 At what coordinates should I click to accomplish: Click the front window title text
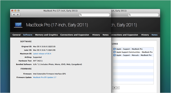61,11
